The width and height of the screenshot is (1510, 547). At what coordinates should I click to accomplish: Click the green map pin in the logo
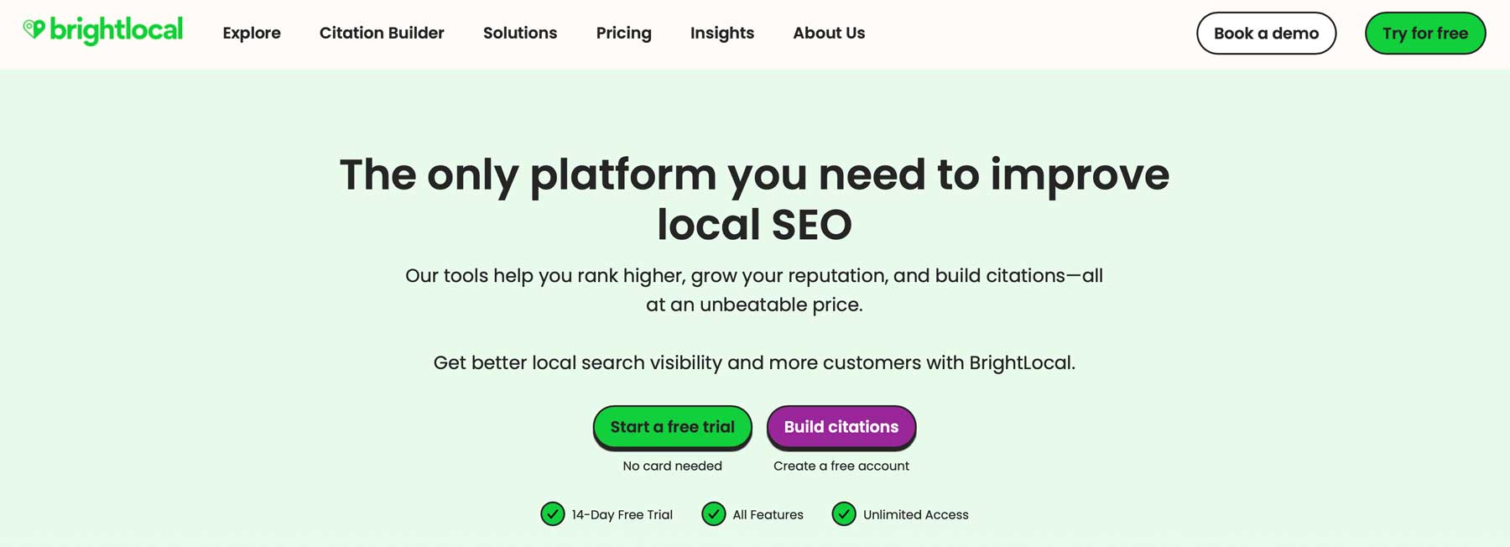tap(34, 28)
